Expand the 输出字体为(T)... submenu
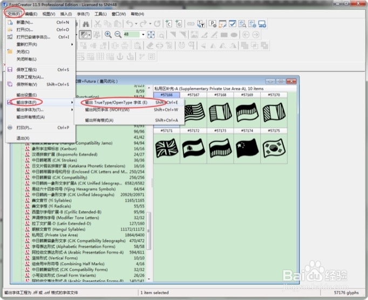Image resolution: width=368 pixels, height=300 pixels. 72,110
